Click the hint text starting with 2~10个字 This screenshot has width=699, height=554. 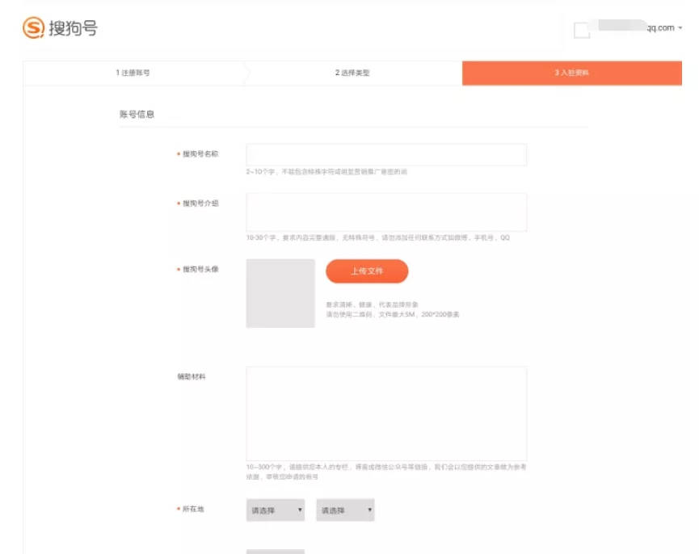(x=326, y=171)
